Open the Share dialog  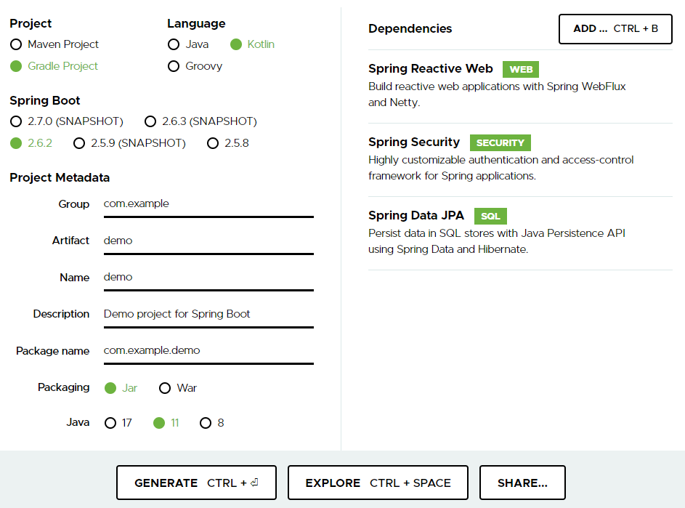tap(522, 483)
